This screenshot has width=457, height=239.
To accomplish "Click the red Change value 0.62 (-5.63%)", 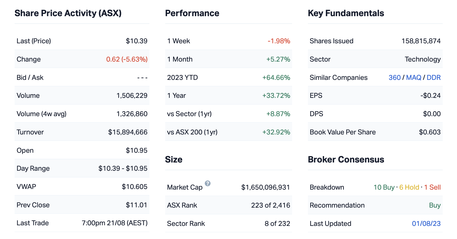I will (x=127, y=59).
